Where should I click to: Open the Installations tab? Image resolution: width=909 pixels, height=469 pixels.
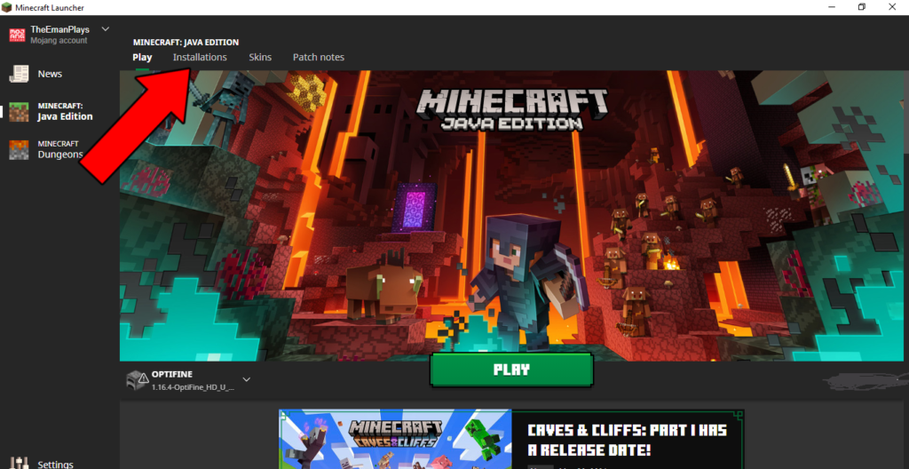pyautogui.click(x=200, y=58)
